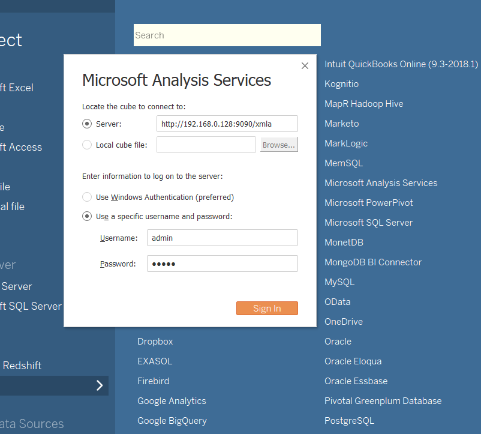Click the Browse... button

tap(279, 144)
